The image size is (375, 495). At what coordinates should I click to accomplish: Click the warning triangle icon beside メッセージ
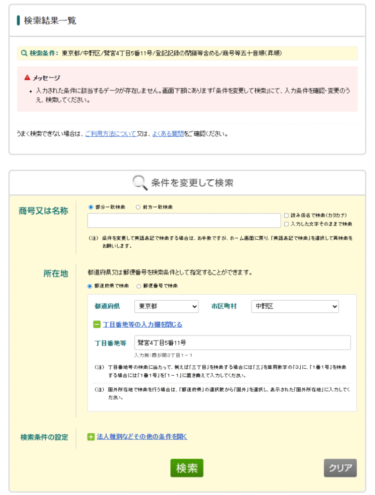(x=27, y=77)
